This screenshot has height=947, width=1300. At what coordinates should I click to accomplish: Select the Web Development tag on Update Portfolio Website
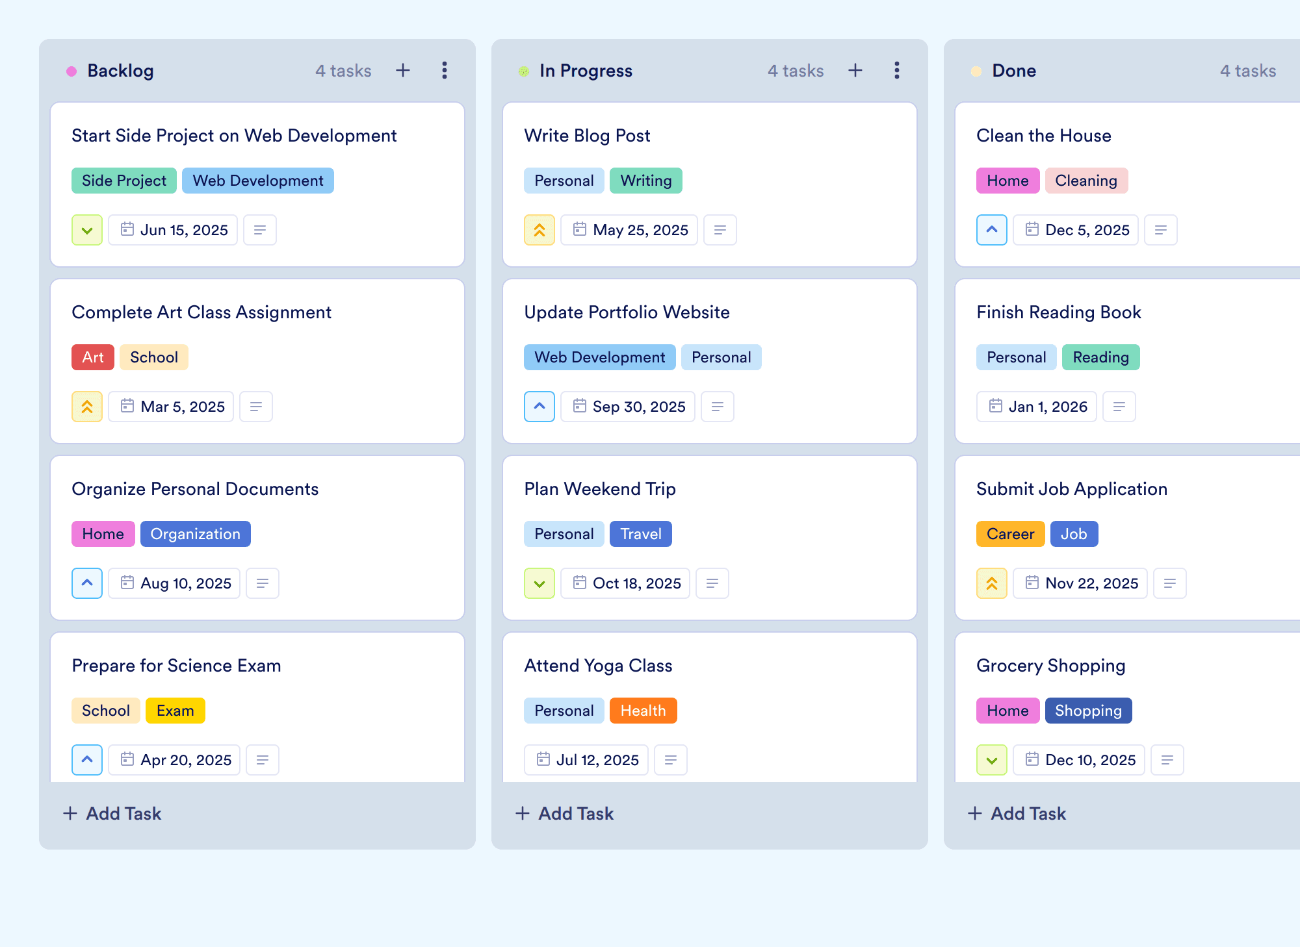(x=600, y=357)
